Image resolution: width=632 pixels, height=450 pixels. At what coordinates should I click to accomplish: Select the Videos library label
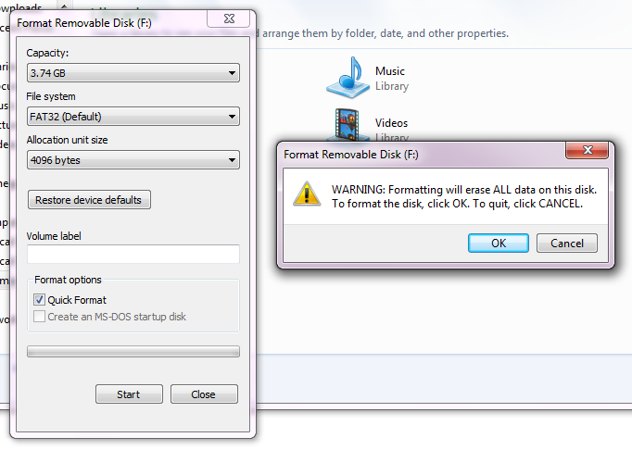coord(391,122)
